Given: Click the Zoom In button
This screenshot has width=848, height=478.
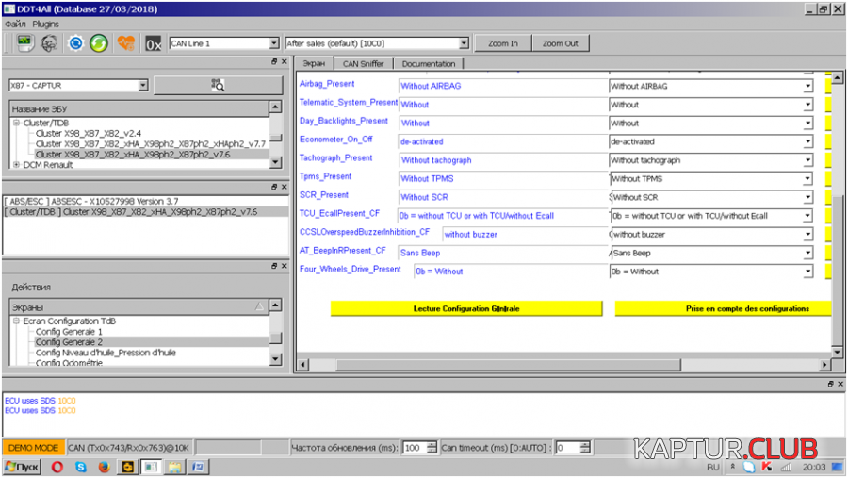Looking at the screenshot, I should coord(503,43).
